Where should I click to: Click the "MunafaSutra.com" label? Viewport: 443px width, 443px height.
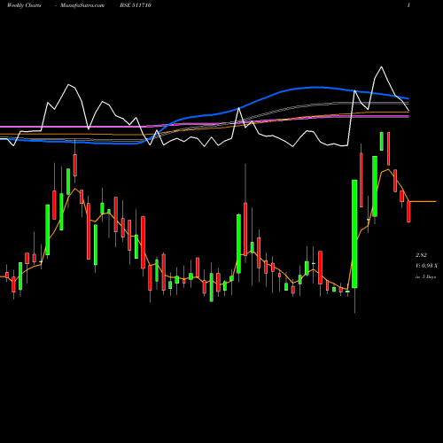point(82,5)
